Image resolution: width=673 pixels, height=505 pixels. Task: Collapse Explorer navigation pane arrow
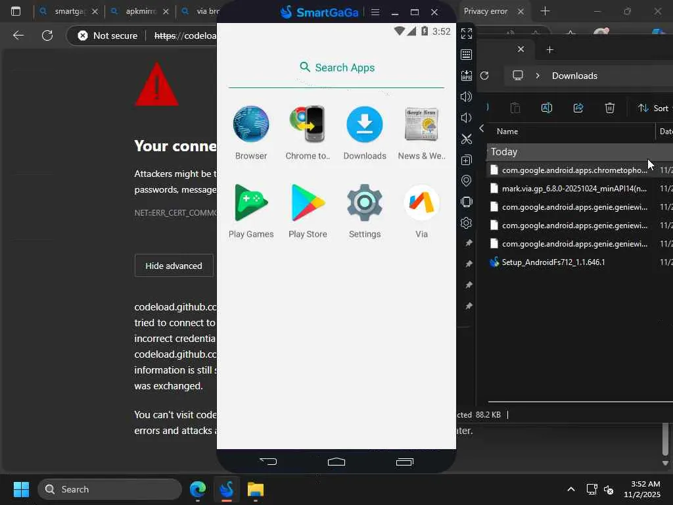point(482,128)
